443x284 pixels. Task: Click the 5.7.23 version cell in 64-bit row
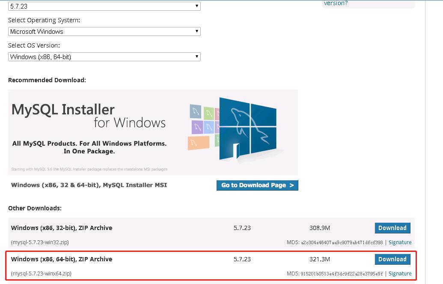(242, 259)
